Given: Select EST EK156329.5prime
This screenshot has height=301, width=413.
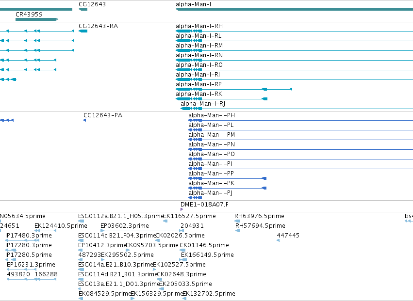Looking at the screenshot, I should tap(157, 294).
